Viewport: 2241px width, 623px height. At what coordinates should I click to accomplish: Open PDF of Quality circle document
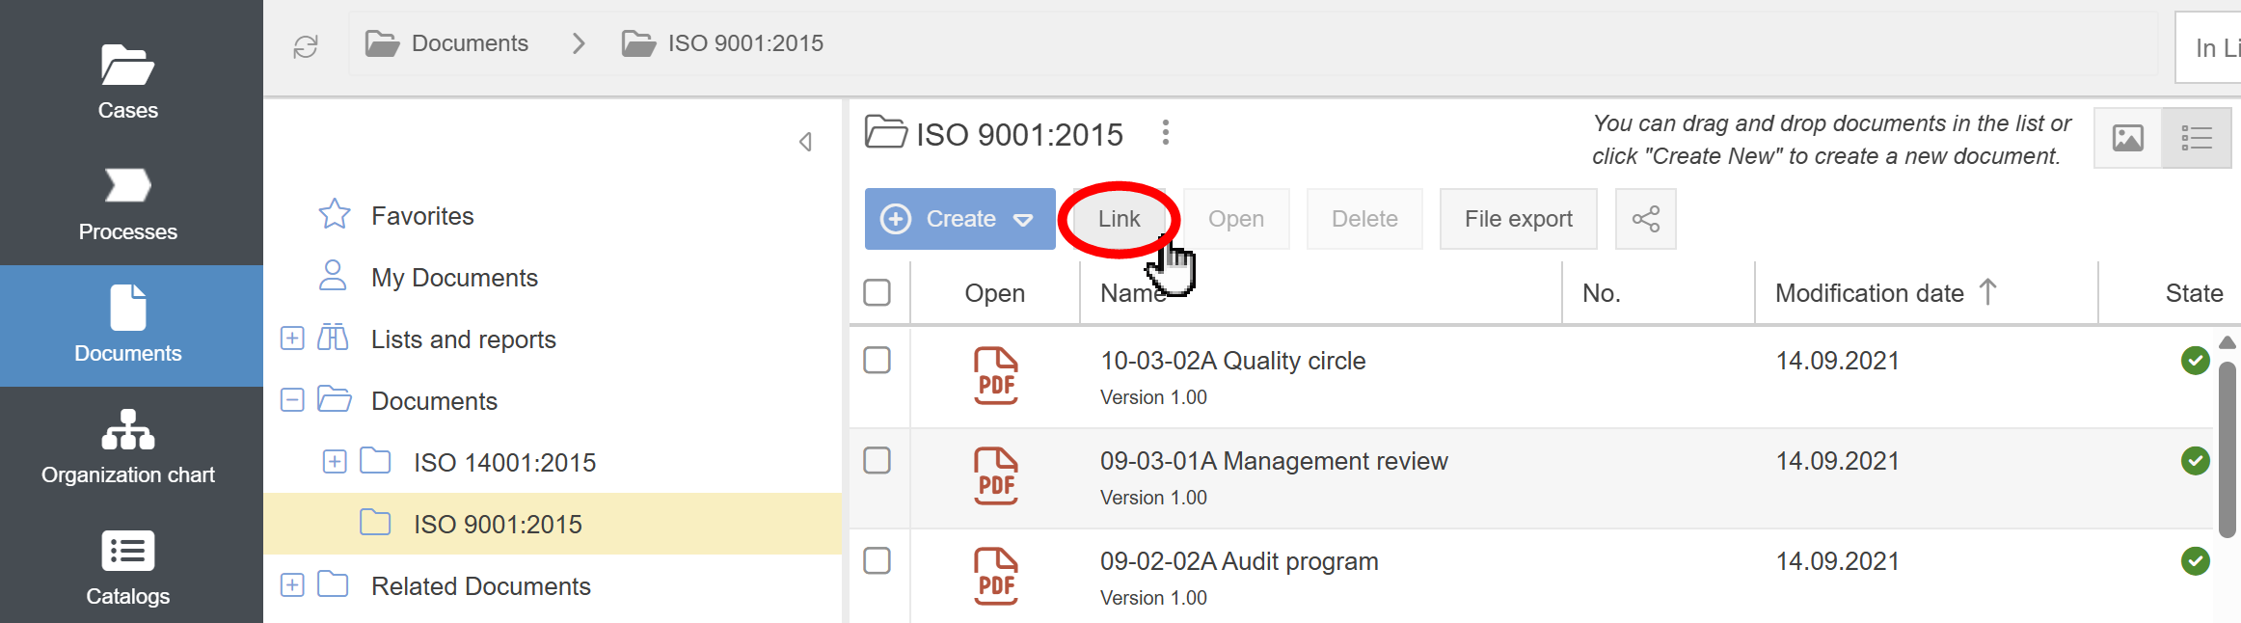click(x=995, y=375)
